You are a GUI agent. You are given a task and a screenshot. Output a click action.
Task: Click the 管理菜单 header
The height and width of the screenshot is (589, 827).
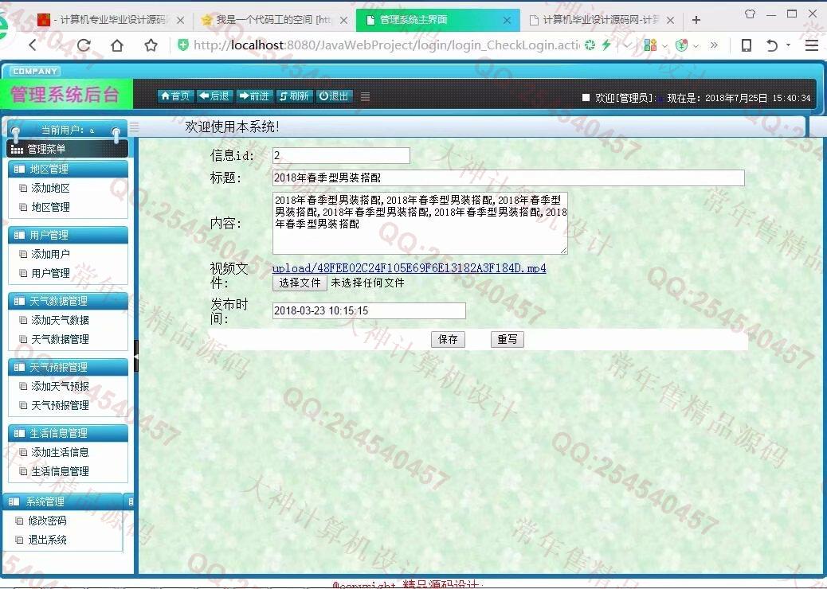pos(68,150)
